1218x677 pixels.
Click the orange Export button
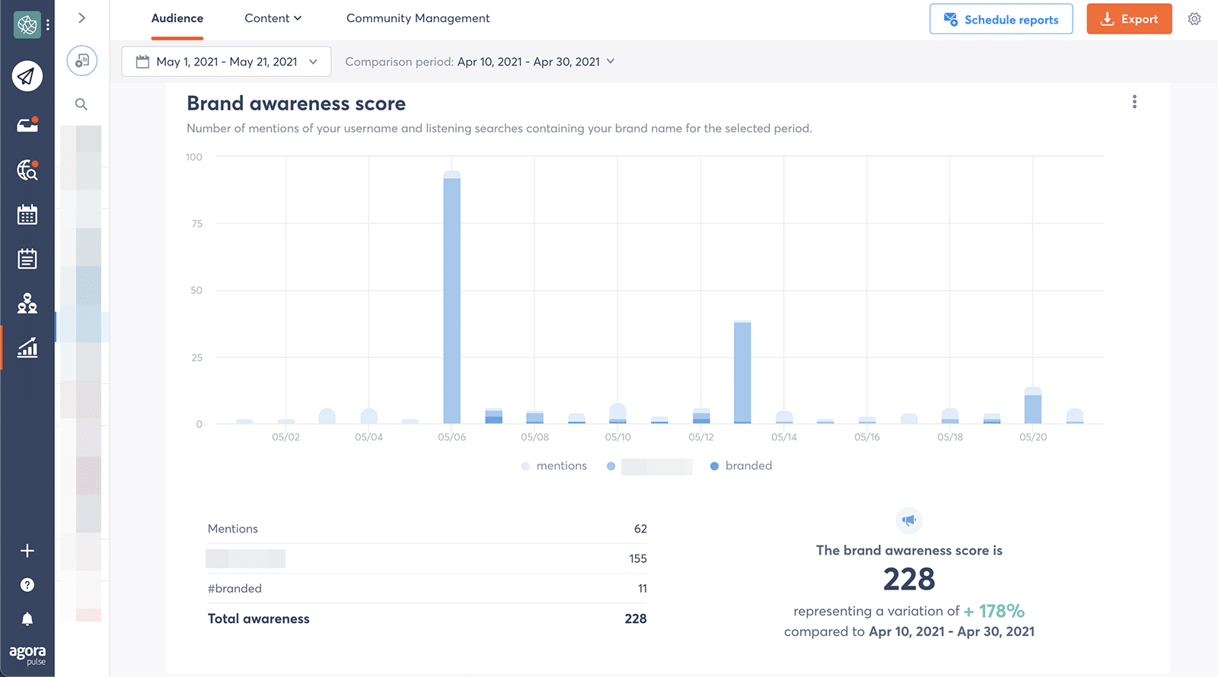[1129, 19]
